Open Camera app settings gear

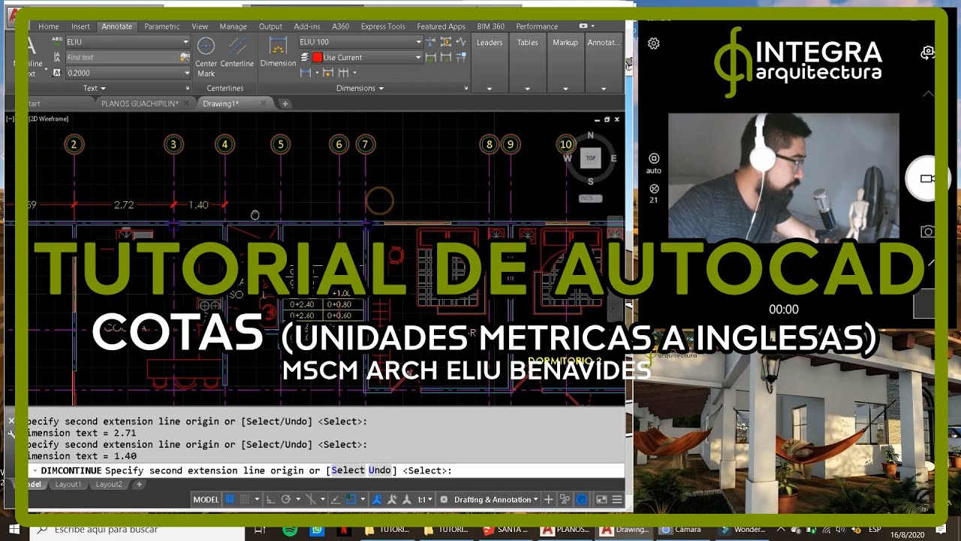[x=653, y=44]
